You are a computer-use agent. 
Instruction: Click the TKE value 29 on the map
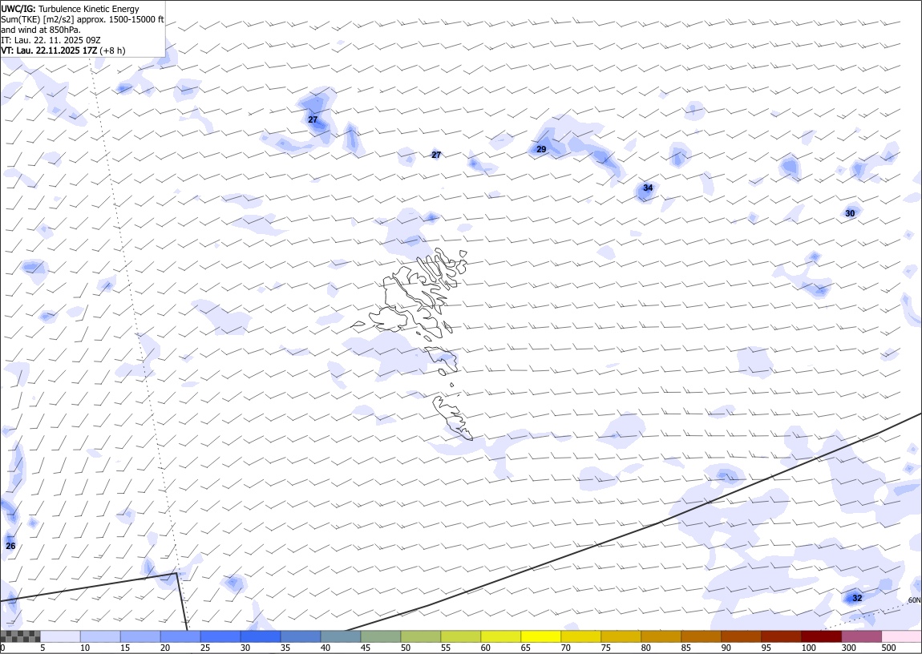541,149
